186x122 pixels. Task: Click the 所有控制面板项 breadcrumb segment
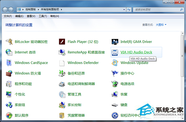coord(50,10)
